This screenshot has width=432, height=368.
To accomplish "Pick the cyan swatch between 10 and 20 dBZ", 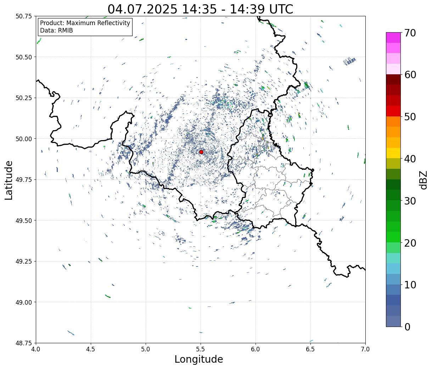I will 393,269.
